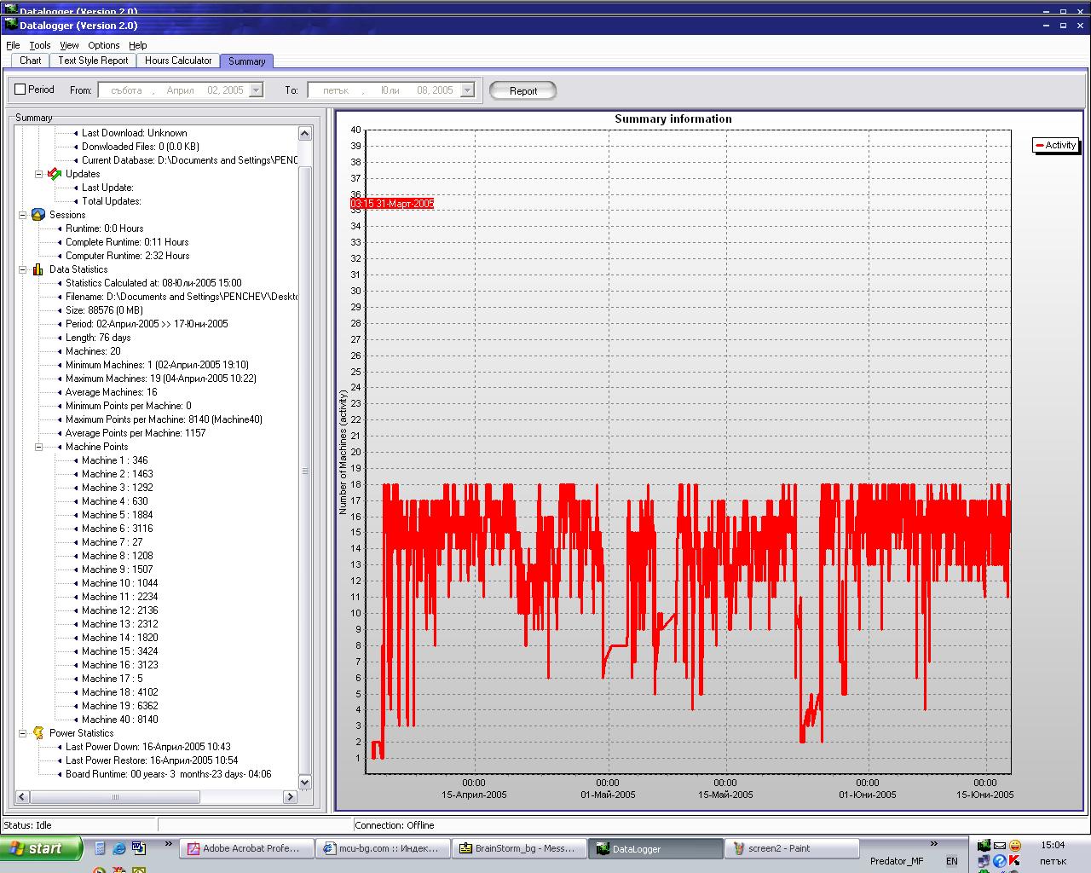Collapse the Data Statistics tree node
Viewport: 1091px width, 873px height.
click(x=23, y=269)
